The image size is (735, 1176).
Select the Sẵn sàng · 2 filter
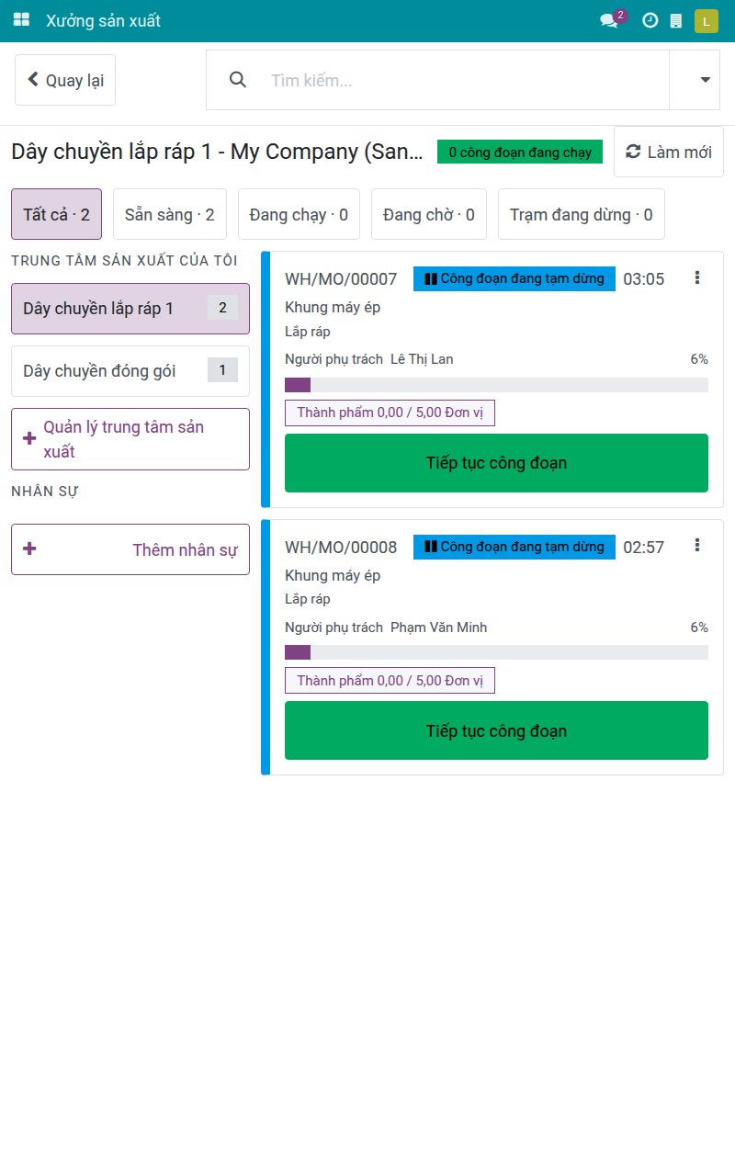[x=170, y=214]
